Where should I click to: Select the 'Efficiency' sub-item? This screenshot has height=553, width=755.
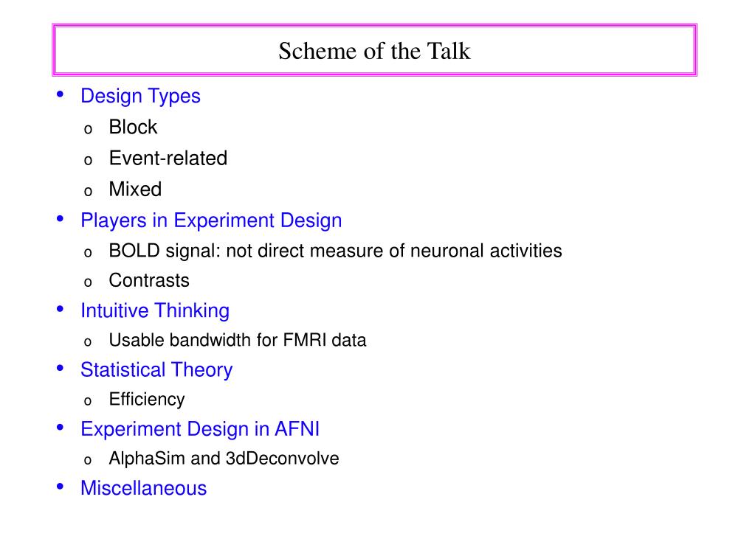pos(147,400)
